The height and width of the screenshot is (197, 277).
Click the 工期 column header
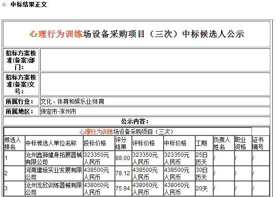(204, 143)
